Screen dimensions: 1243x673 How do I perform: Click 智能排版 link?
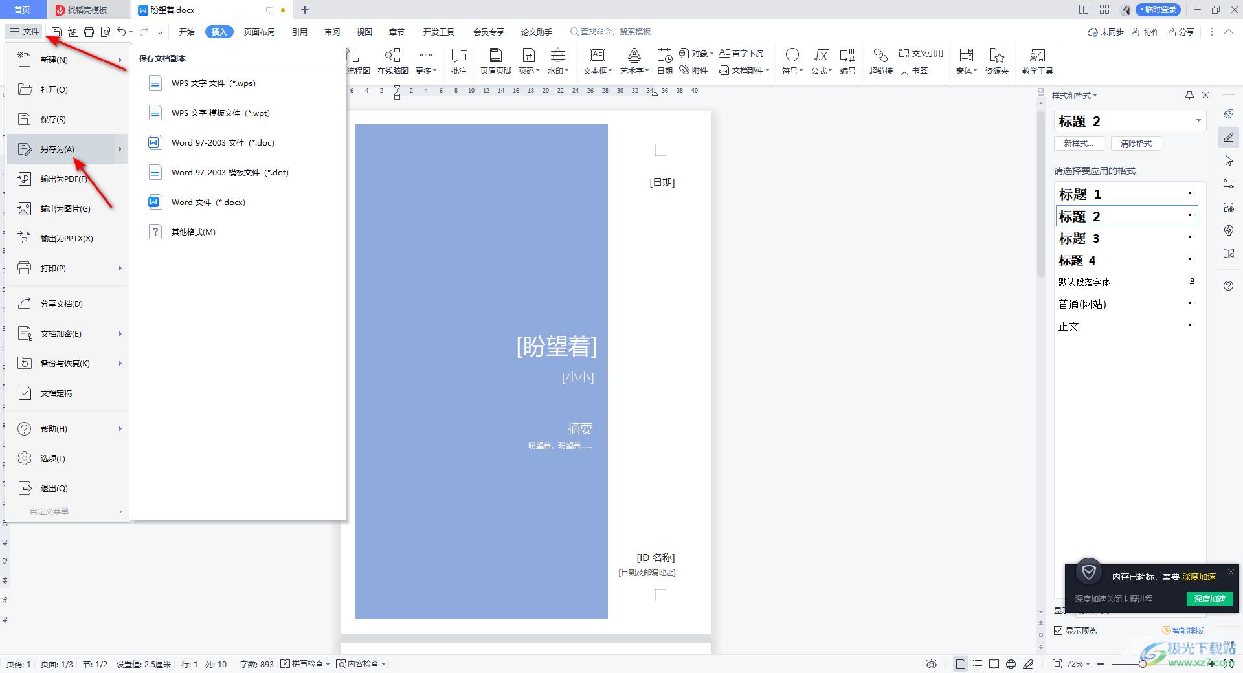[1183, 630]
